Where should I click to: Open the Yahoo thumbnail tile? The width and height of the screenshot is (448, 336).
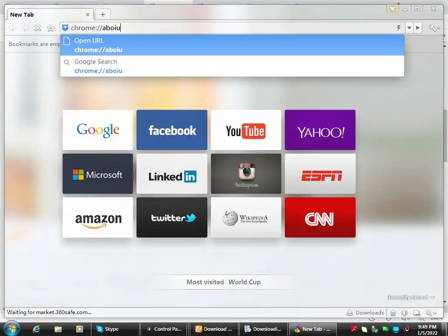320,130
